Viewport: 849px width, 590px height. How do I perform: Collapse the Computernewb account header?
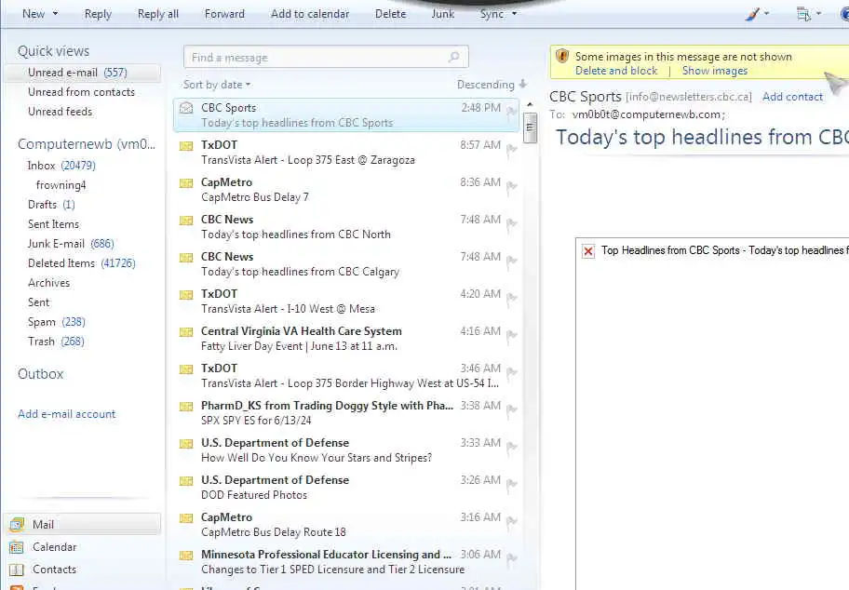coord(86,144)
